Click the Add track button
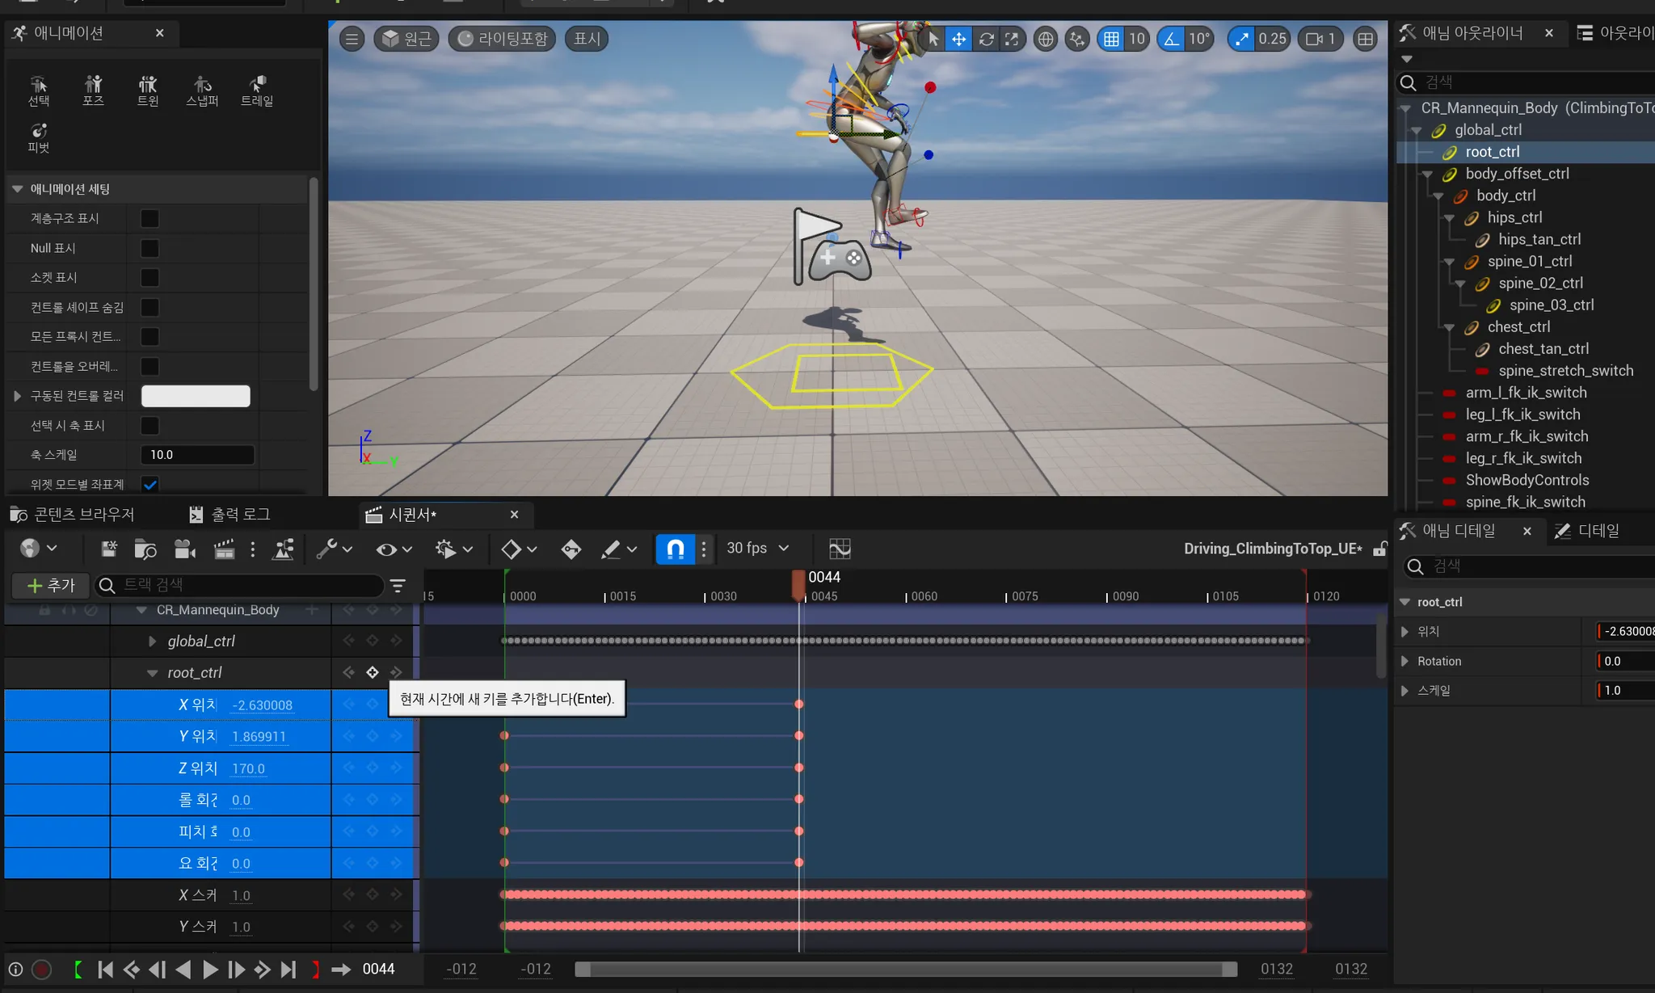Viewport: 1655px width, 993px height. [x=52, y=585]
